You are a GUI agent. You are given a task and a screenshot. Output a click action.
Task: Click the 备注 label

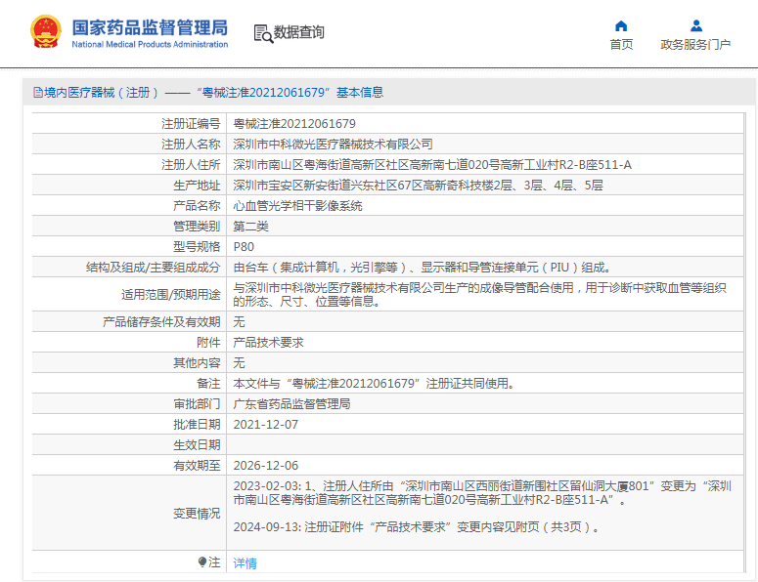tap(208, 383)
